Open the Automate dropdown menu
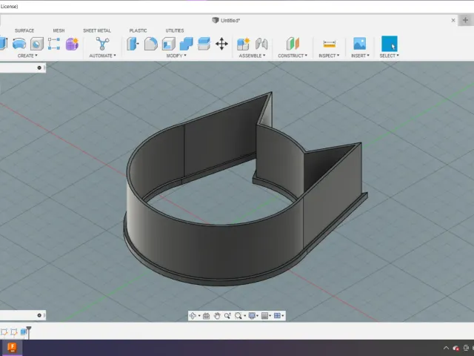 pos(102,56)
